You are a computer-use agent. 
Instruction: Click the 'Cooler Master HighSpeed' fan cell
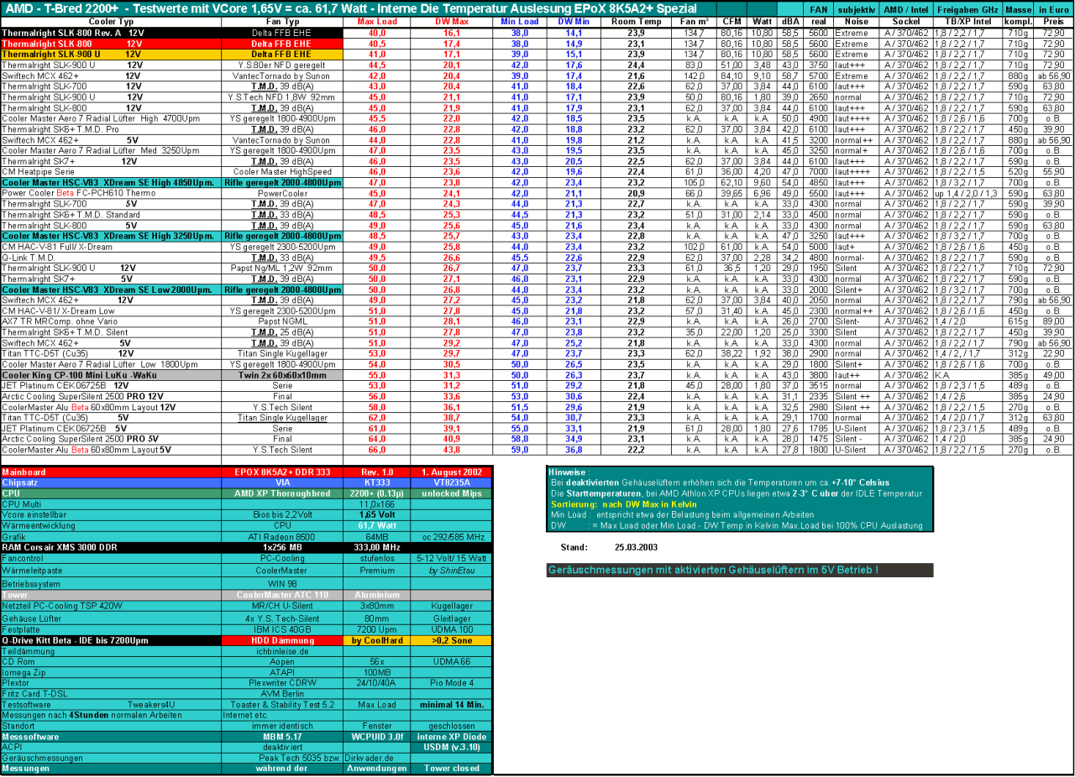click(282, 170)
